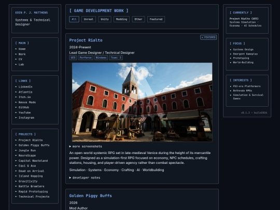Filter projects by Unity
This screenshot has width=280, height=210.
pos(105,19)
